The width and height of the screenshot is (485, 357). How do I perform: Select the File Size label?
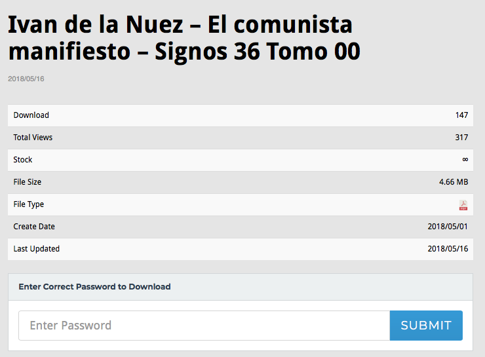click(28, 182)
